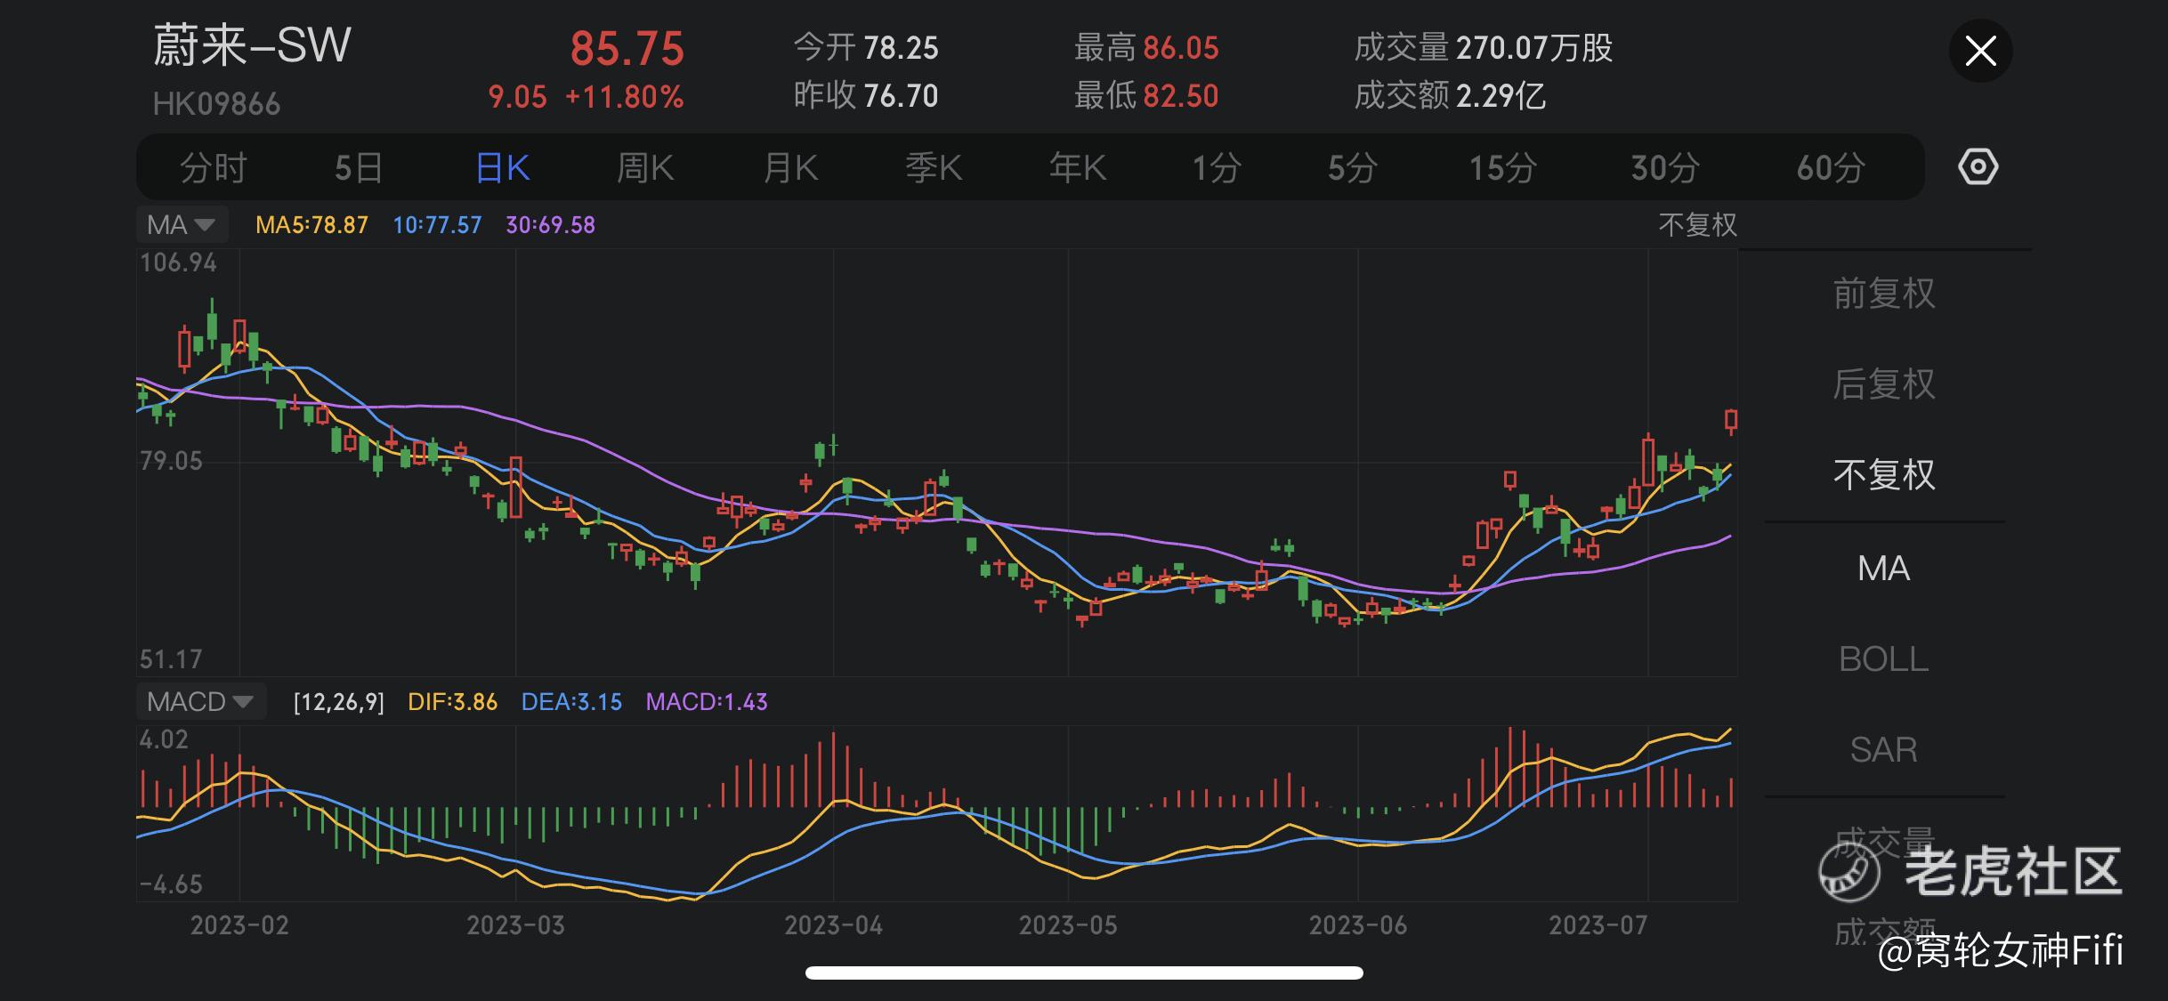
Task: Select BOLL overlay indicator
Action: coord(1884,659)
